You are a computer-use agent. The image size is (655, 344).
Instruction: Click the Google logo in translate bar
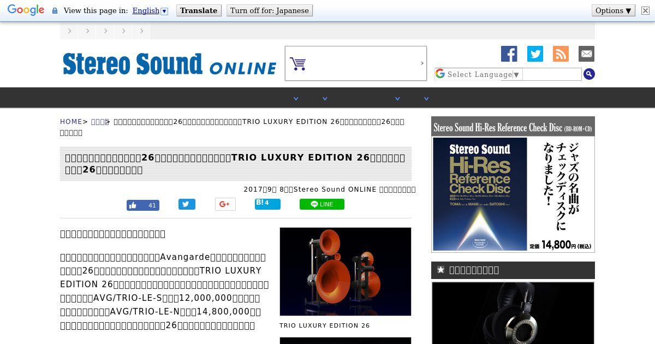coord(26,10)
